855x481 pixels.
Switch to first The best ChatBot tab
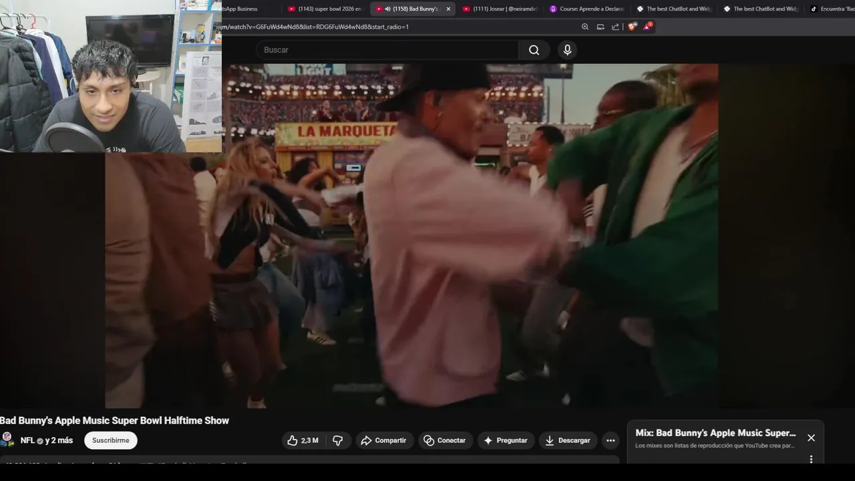[675, 9]
